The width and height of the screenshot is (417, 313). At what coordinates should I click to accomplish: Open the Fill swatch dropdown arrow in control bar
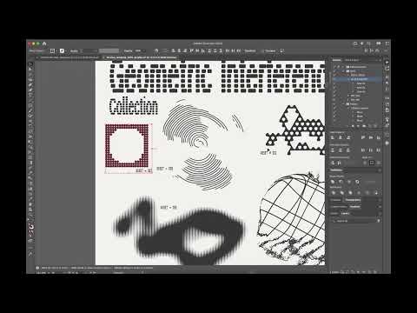coord(56,50)
